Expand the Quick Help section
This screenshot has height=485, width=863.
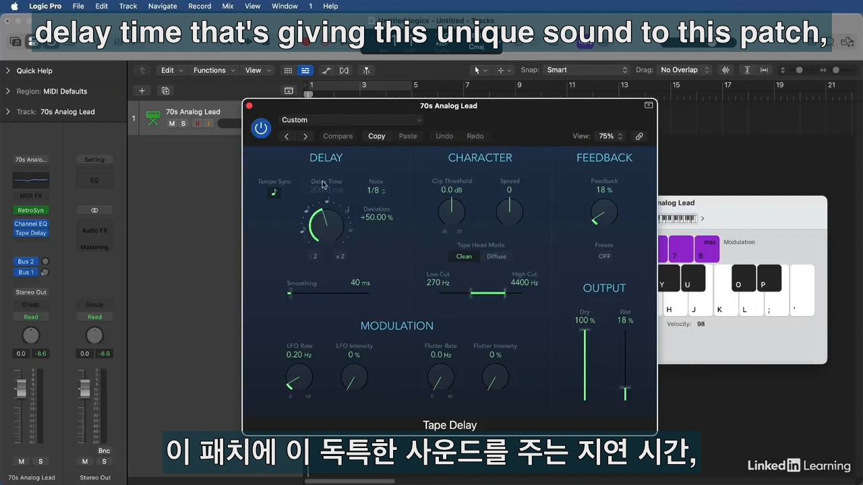(8, 71)
